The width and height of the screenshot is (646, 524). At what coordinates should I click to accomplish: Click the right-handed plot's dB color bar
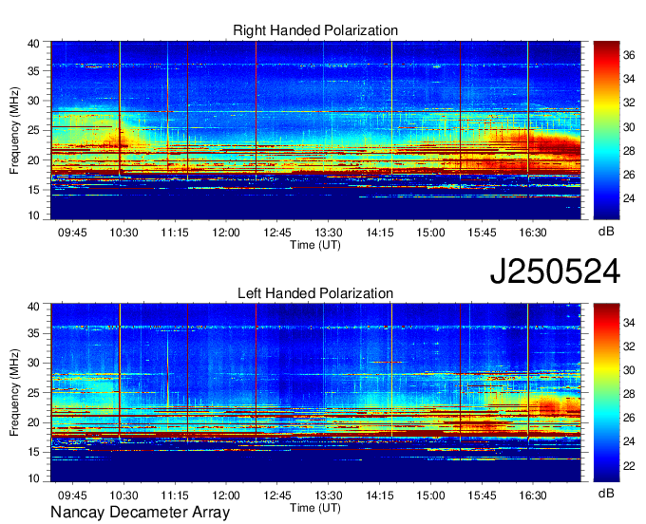[606, 130]
